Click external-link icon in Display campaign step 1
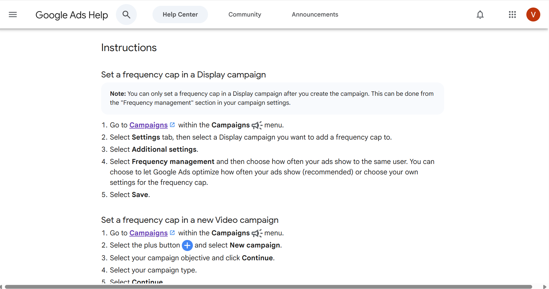The width and height of the screenshot is (549, 289). click(172, 125)
